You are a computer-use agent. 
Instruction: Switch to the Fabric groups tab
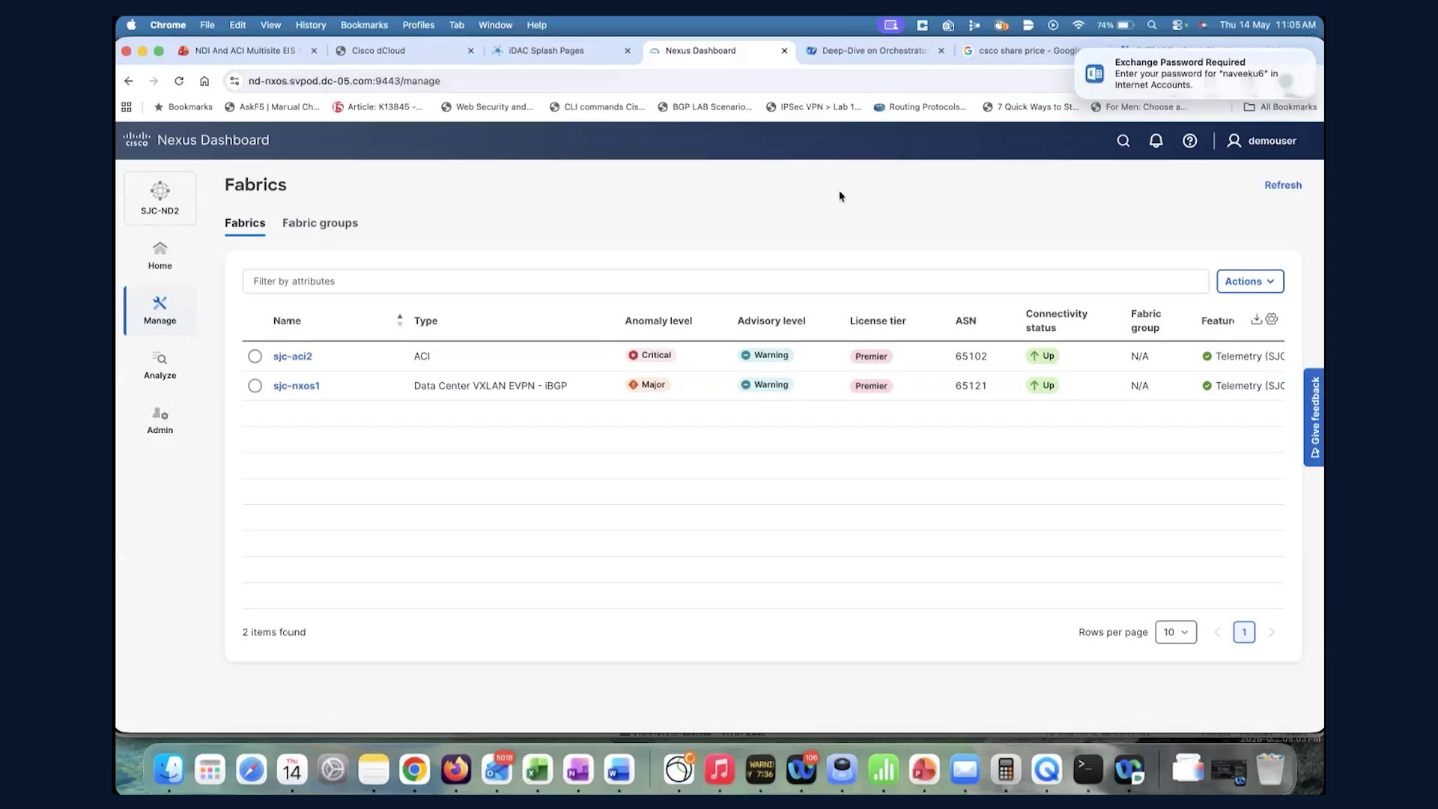tap(320, 223)
